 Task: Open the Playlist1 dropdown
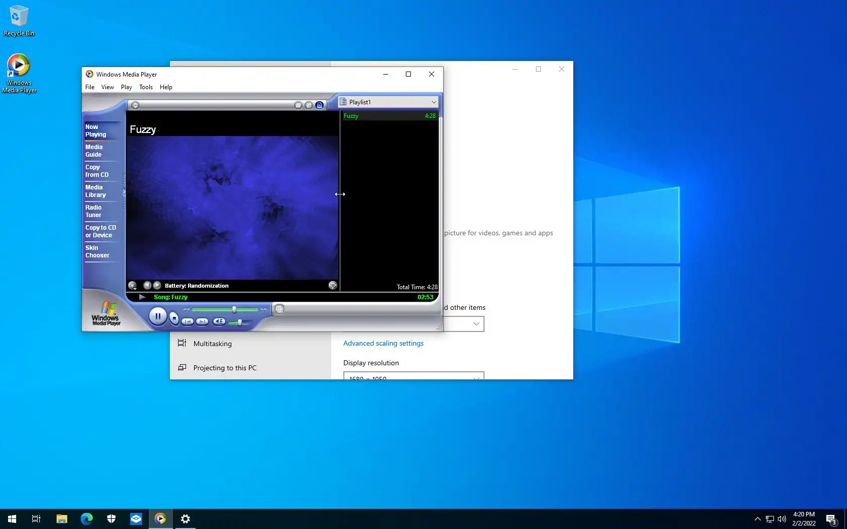click(x=388, y=102)
